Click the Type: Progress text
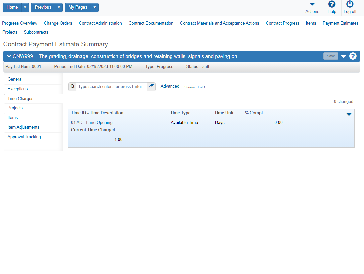364x274 pixels. tap(159, 67)
